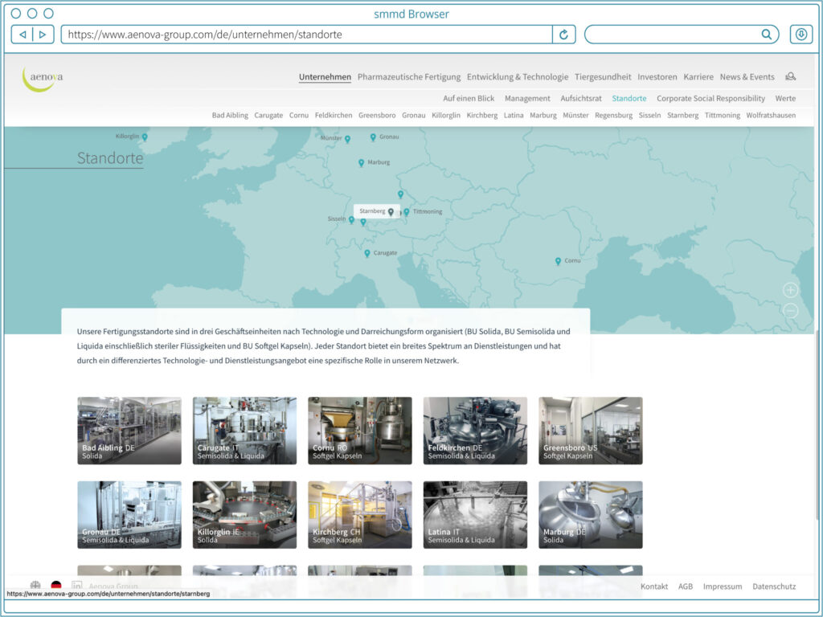Open the Karriere menu
Image resolution: width=823 pixels, height=617 pixels.
point(698,77)
